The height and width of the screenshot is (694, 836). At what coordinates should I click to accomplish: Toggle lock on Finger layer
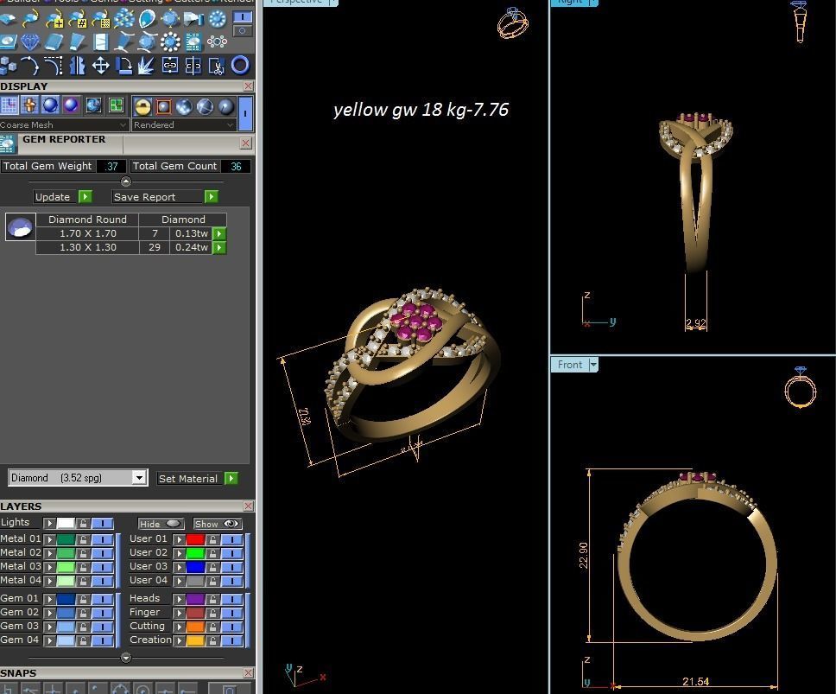[212, 613]
